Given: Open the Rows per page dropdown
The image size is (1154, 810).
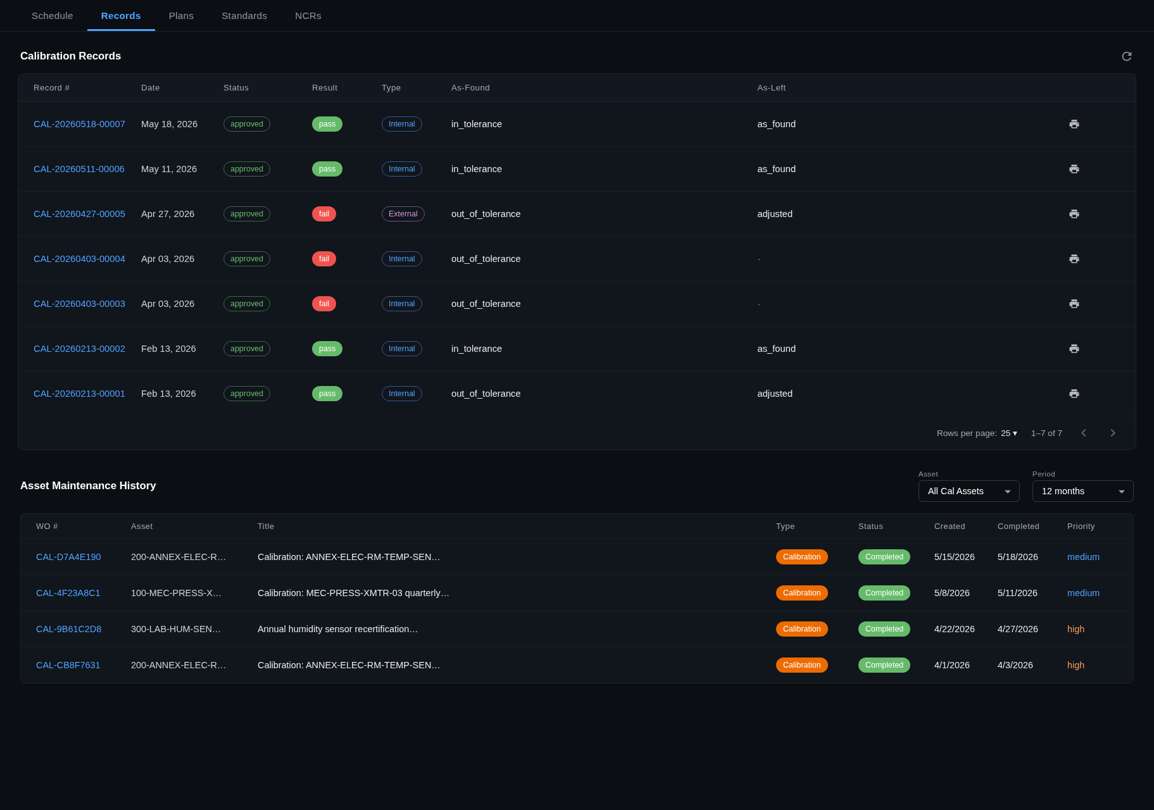Looking at the screenshot, I should [1009, 433].
